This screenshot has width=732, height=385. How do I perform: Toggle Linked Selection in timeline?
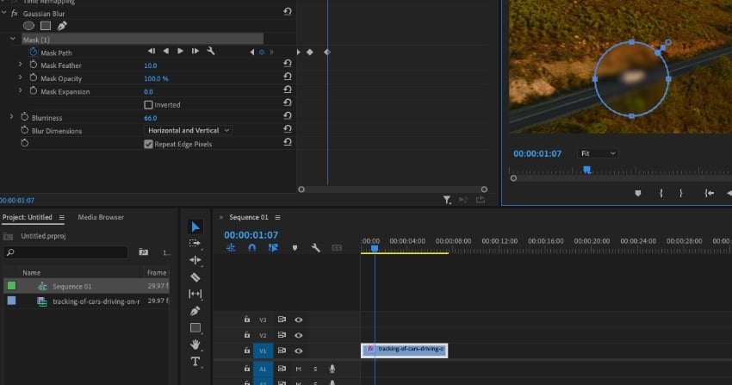point(273,248)
